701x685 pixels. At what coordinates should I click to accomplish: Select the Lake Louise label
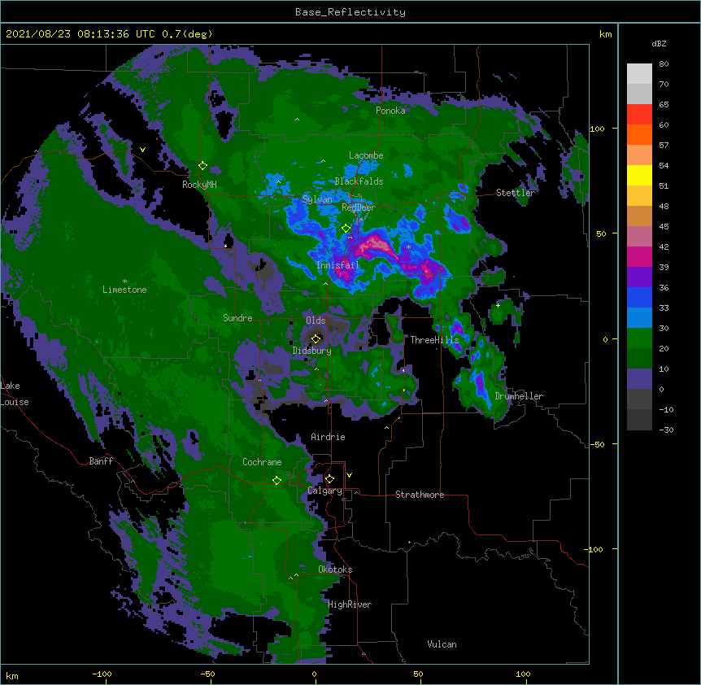click(15, 394)
